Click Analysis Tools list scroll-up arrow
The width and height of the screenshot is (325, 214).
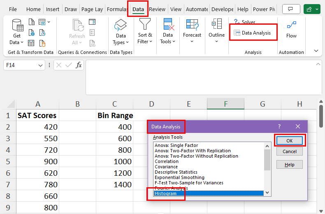point(267,146)
